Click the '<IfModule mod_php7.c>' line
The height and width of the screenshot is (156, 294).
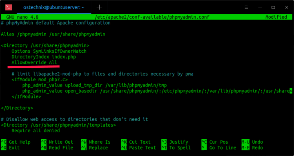click(x=40, y=80)
